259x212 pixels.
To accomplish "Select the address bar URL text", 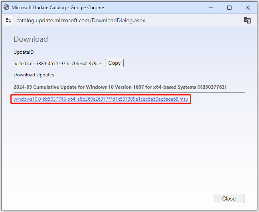I will point(81,20).
